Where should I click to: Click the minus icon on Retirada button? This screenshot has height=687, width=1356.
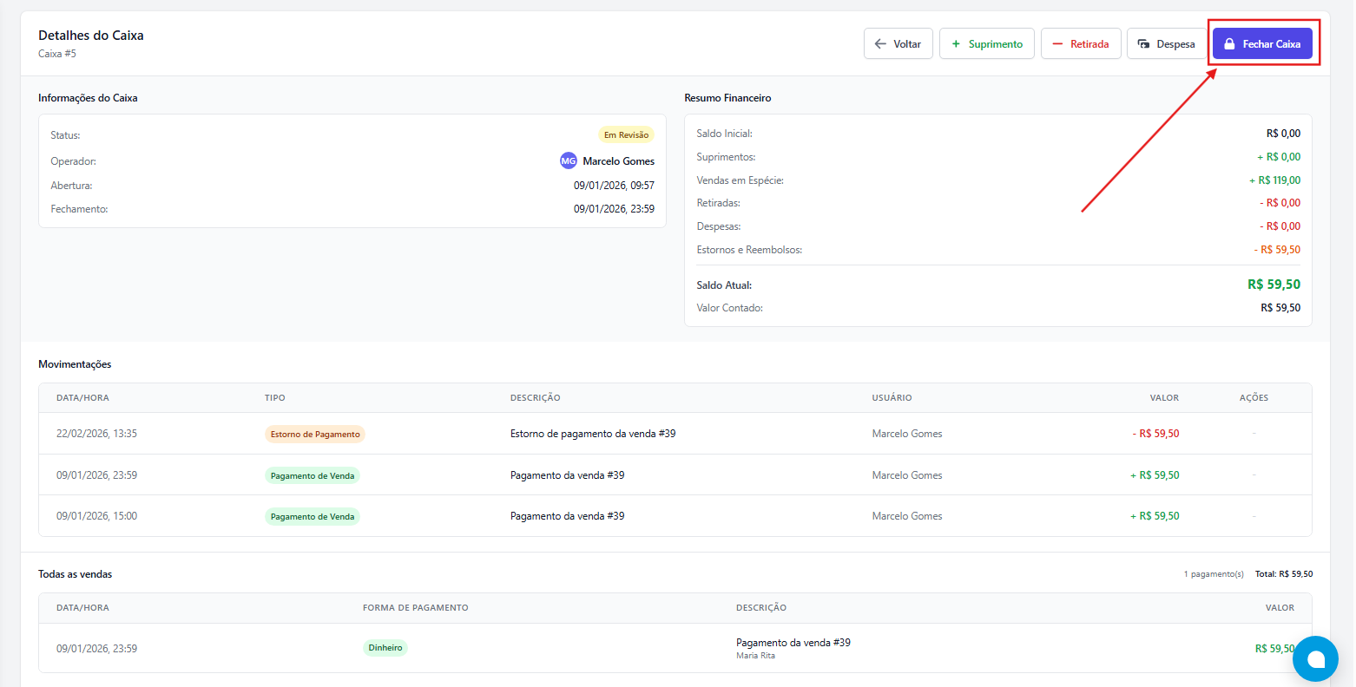coord(1057,44)
